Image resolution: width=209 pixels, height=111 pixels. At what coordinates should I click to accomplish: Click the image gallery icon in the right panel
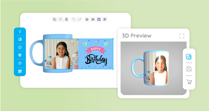coord(189,57)
